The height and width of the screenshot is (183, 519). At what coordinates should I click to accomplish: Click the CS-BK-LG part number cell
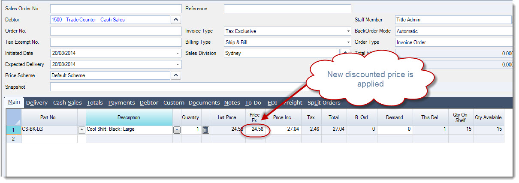click(x=49, y=130)
